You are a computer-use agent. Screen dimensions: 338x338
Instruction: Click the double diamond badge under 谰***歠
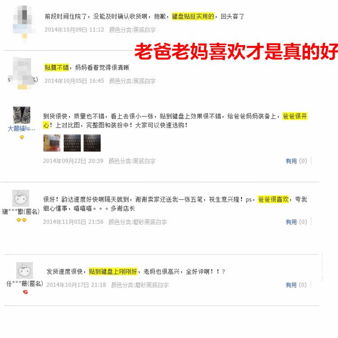[x=21, y=220]
